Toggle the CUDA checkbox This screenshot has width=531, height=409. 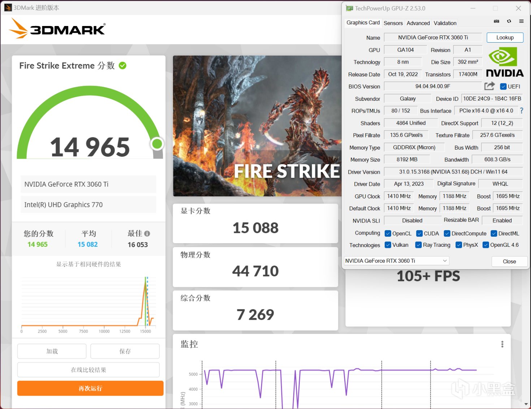(x=419, y=233)
